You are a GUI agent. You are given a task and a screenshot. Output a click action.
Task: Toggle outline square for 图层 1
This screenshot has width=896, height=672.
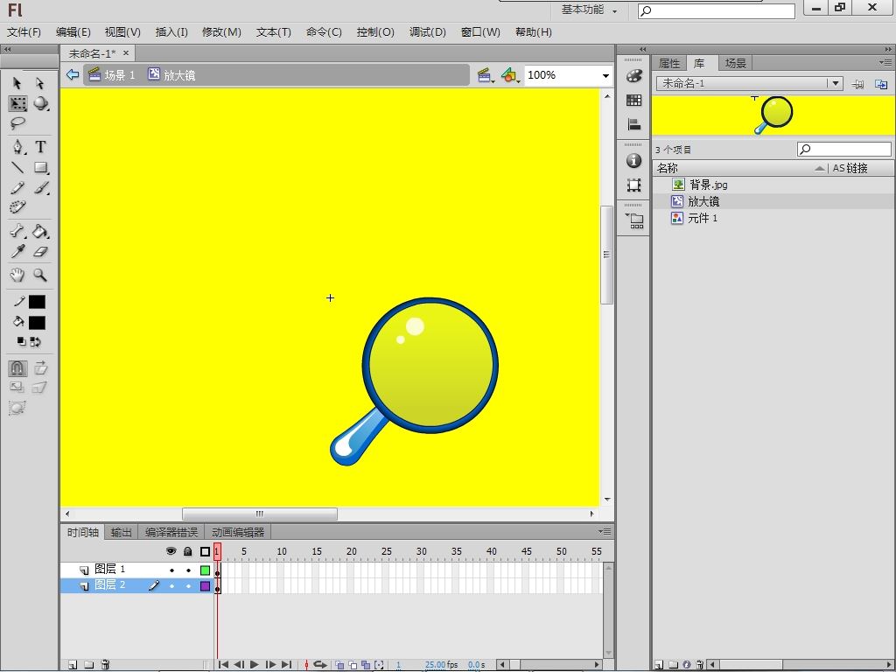pos(205,570)
